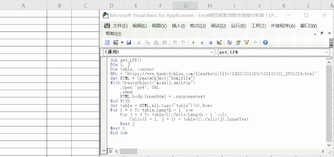Select Excel column B header
Screen dimensions: 334x157
pyautogui.click(x=59, y=6)
